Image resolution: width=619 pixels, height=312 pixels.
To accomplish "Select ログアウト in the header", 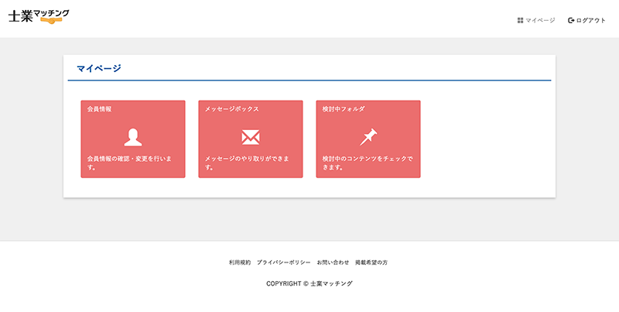I will [x=587, y=20].
